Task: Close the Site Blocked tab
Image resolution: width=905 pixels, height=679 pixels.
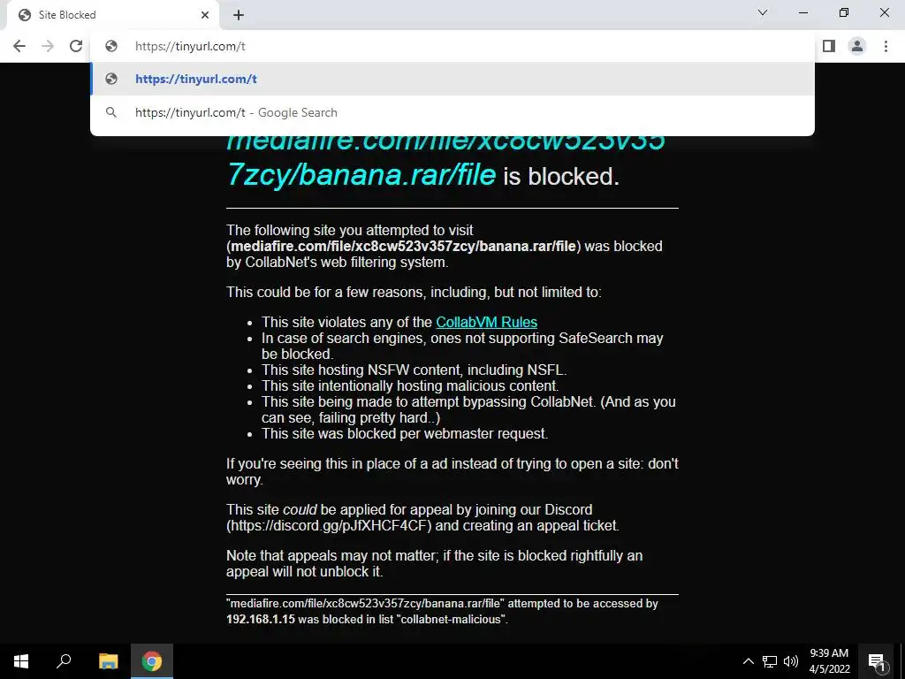Action: tap(205, 15)
